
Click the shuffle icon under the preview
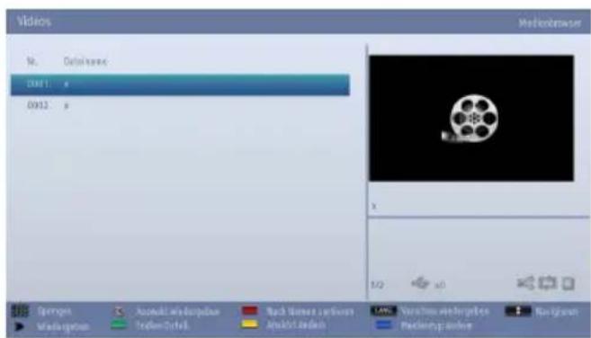(x=525, y=283)
